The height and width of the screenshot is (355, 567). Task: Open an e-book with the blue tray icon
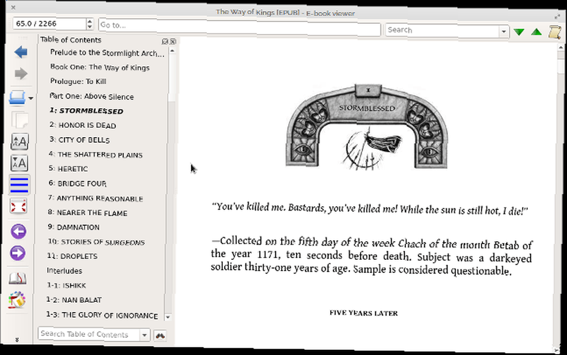point(17,97)
